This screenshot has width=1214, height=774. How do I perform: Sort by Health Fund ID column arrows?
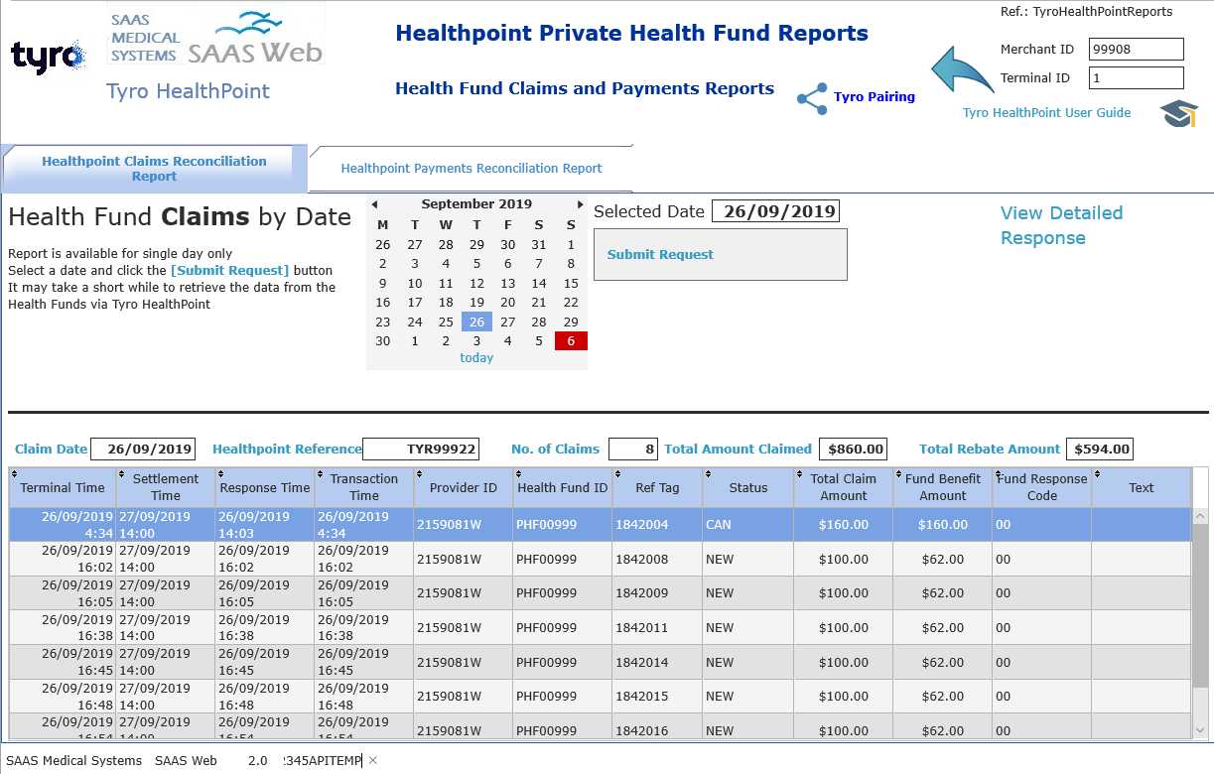519,474
